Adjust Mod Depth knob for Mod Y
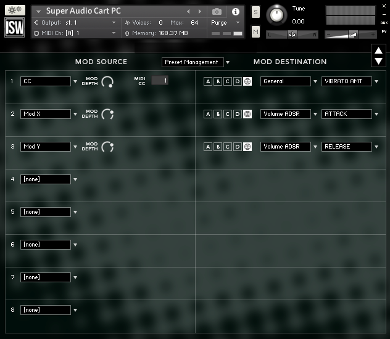 (x=107, y=147)
